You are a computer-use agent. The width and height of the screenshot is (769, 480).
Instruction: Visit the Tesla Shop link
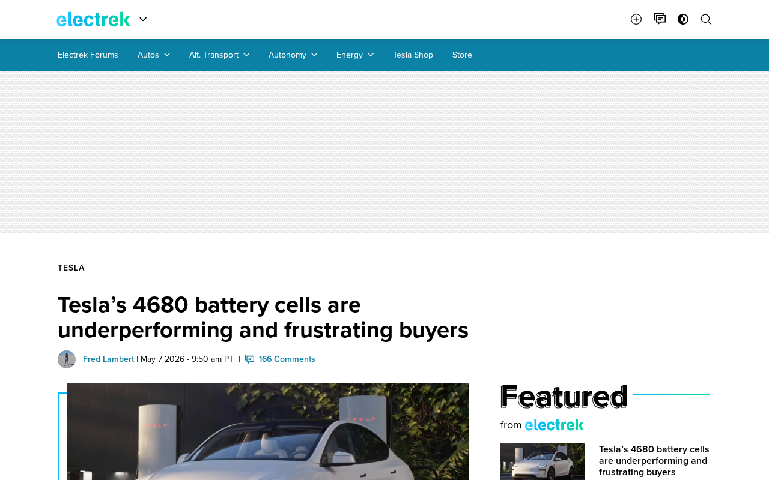(413, 55)
